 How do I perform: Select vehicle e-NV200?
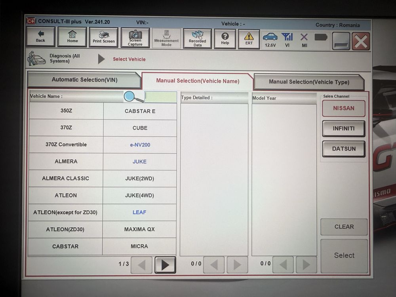(140, 145)
